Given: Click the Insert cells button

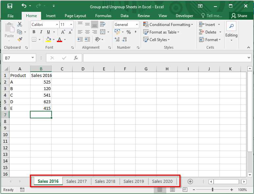Looking at the screenshot, I should (x=207, y=24).
